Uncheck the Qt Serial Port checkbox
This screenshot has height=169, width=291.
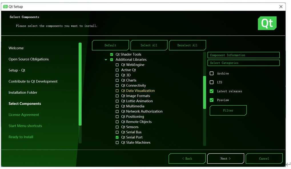(x=117, y=137)
